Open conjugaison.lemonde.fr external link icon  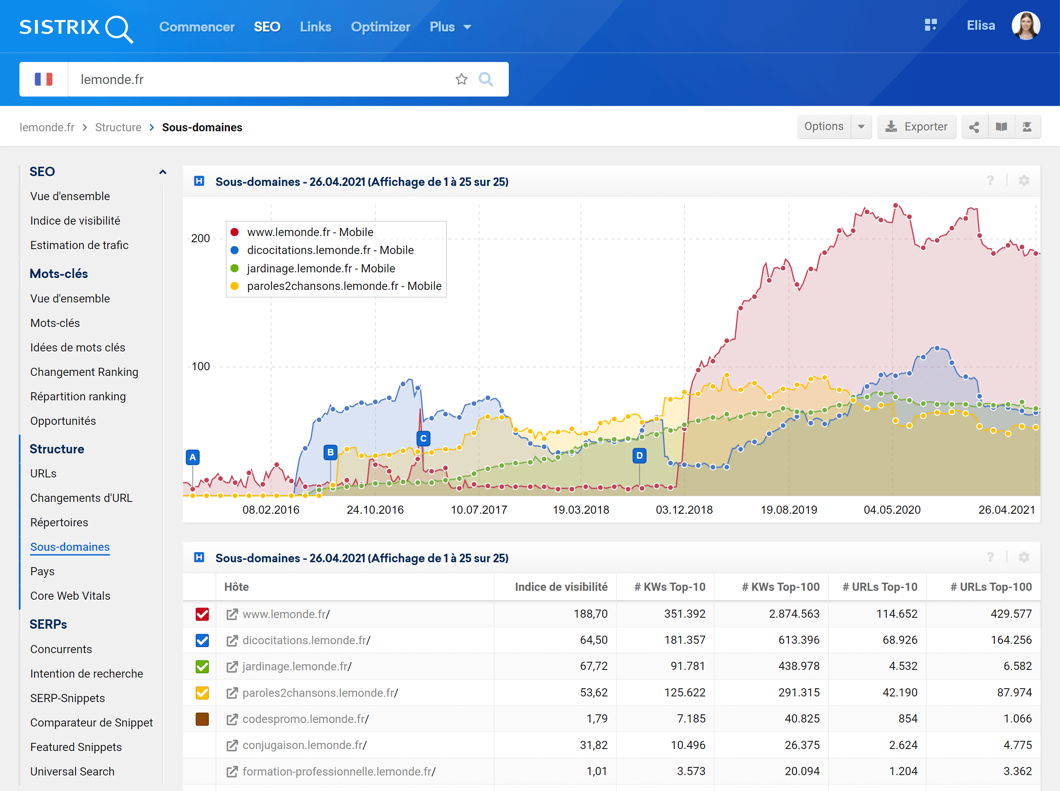232,745
